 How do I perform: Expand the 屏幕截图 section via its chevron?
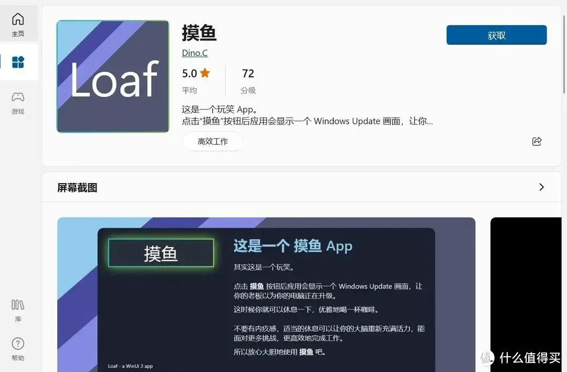coord(542,187)
